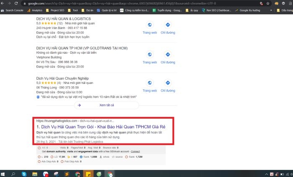Click Chỉ đường icon for GOLDTRANS listing
The height and width of the screenshot is (177, 293).
click(168, 55)
